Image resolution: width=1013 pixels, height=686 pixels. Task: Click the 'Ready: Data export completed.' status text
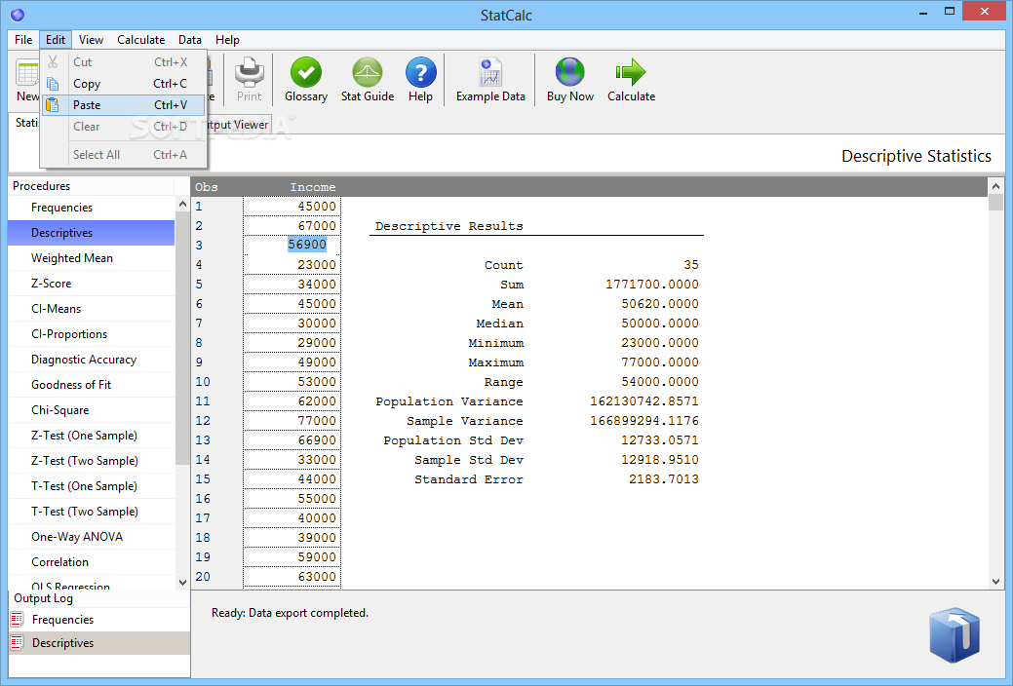pyautogui.click(x=290, y=612)
